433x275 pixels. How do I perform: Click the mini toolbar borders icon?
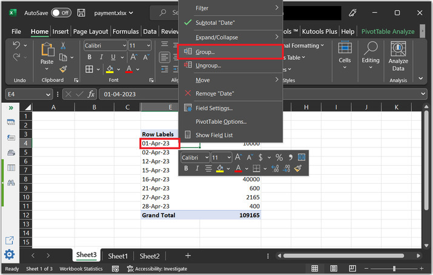[256, 169]
